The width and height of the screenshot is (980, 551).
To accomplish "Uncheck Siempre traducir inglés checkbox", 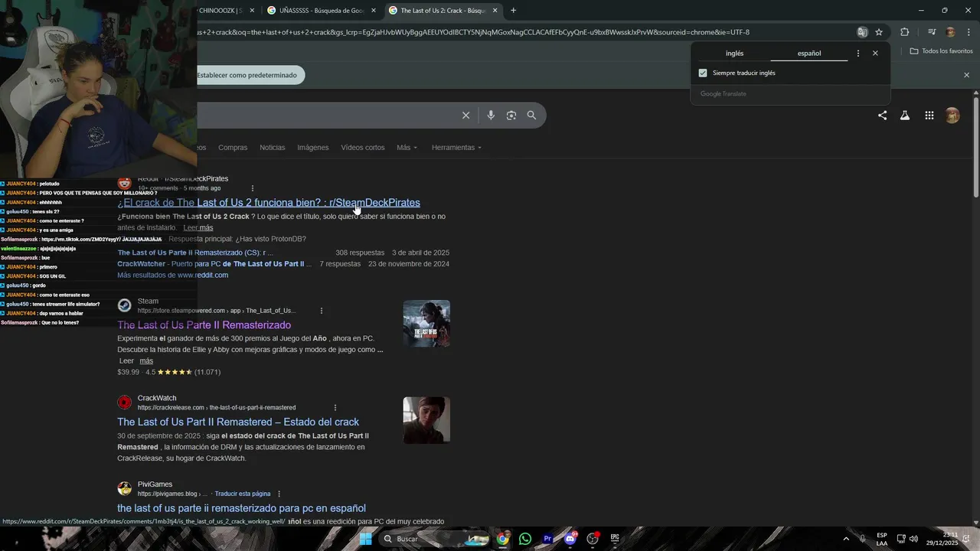I will [x=703, y=73].
